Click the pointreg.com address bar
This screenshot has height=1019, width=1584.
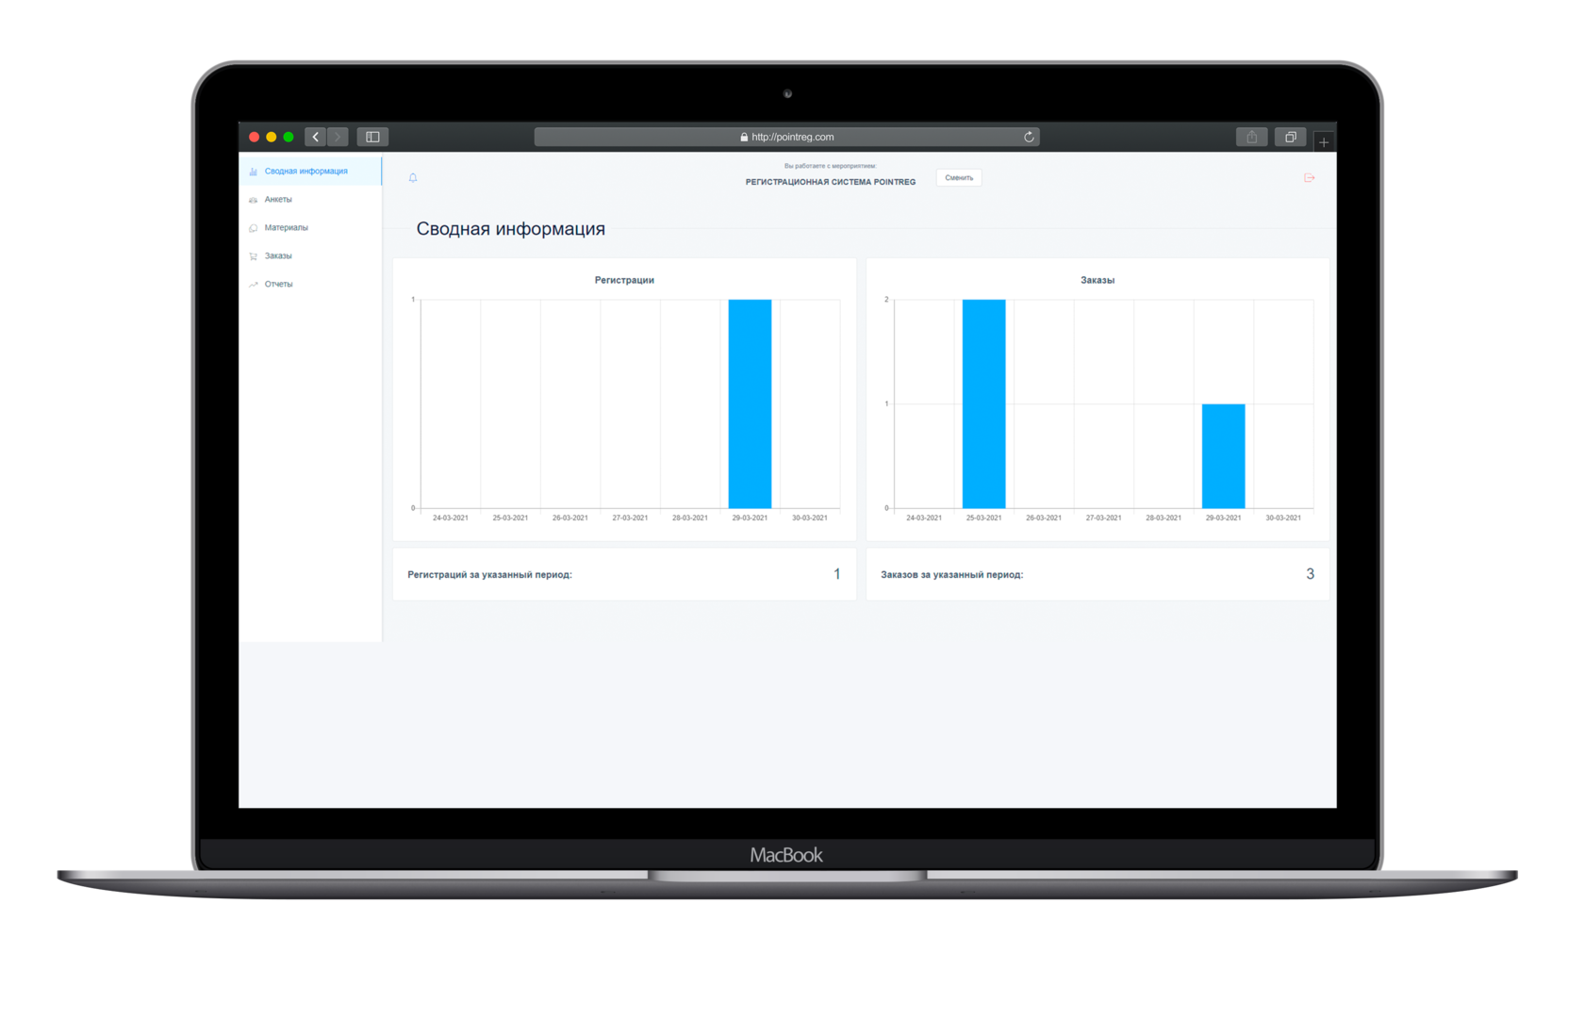[x=786, y=137]
